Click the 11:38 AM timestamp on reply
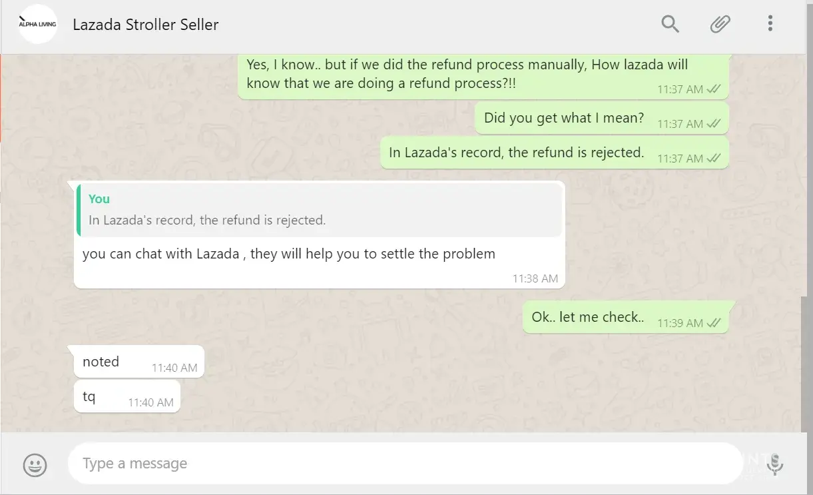The height and width of the screenshot is (495, 813). pos(535,278)
